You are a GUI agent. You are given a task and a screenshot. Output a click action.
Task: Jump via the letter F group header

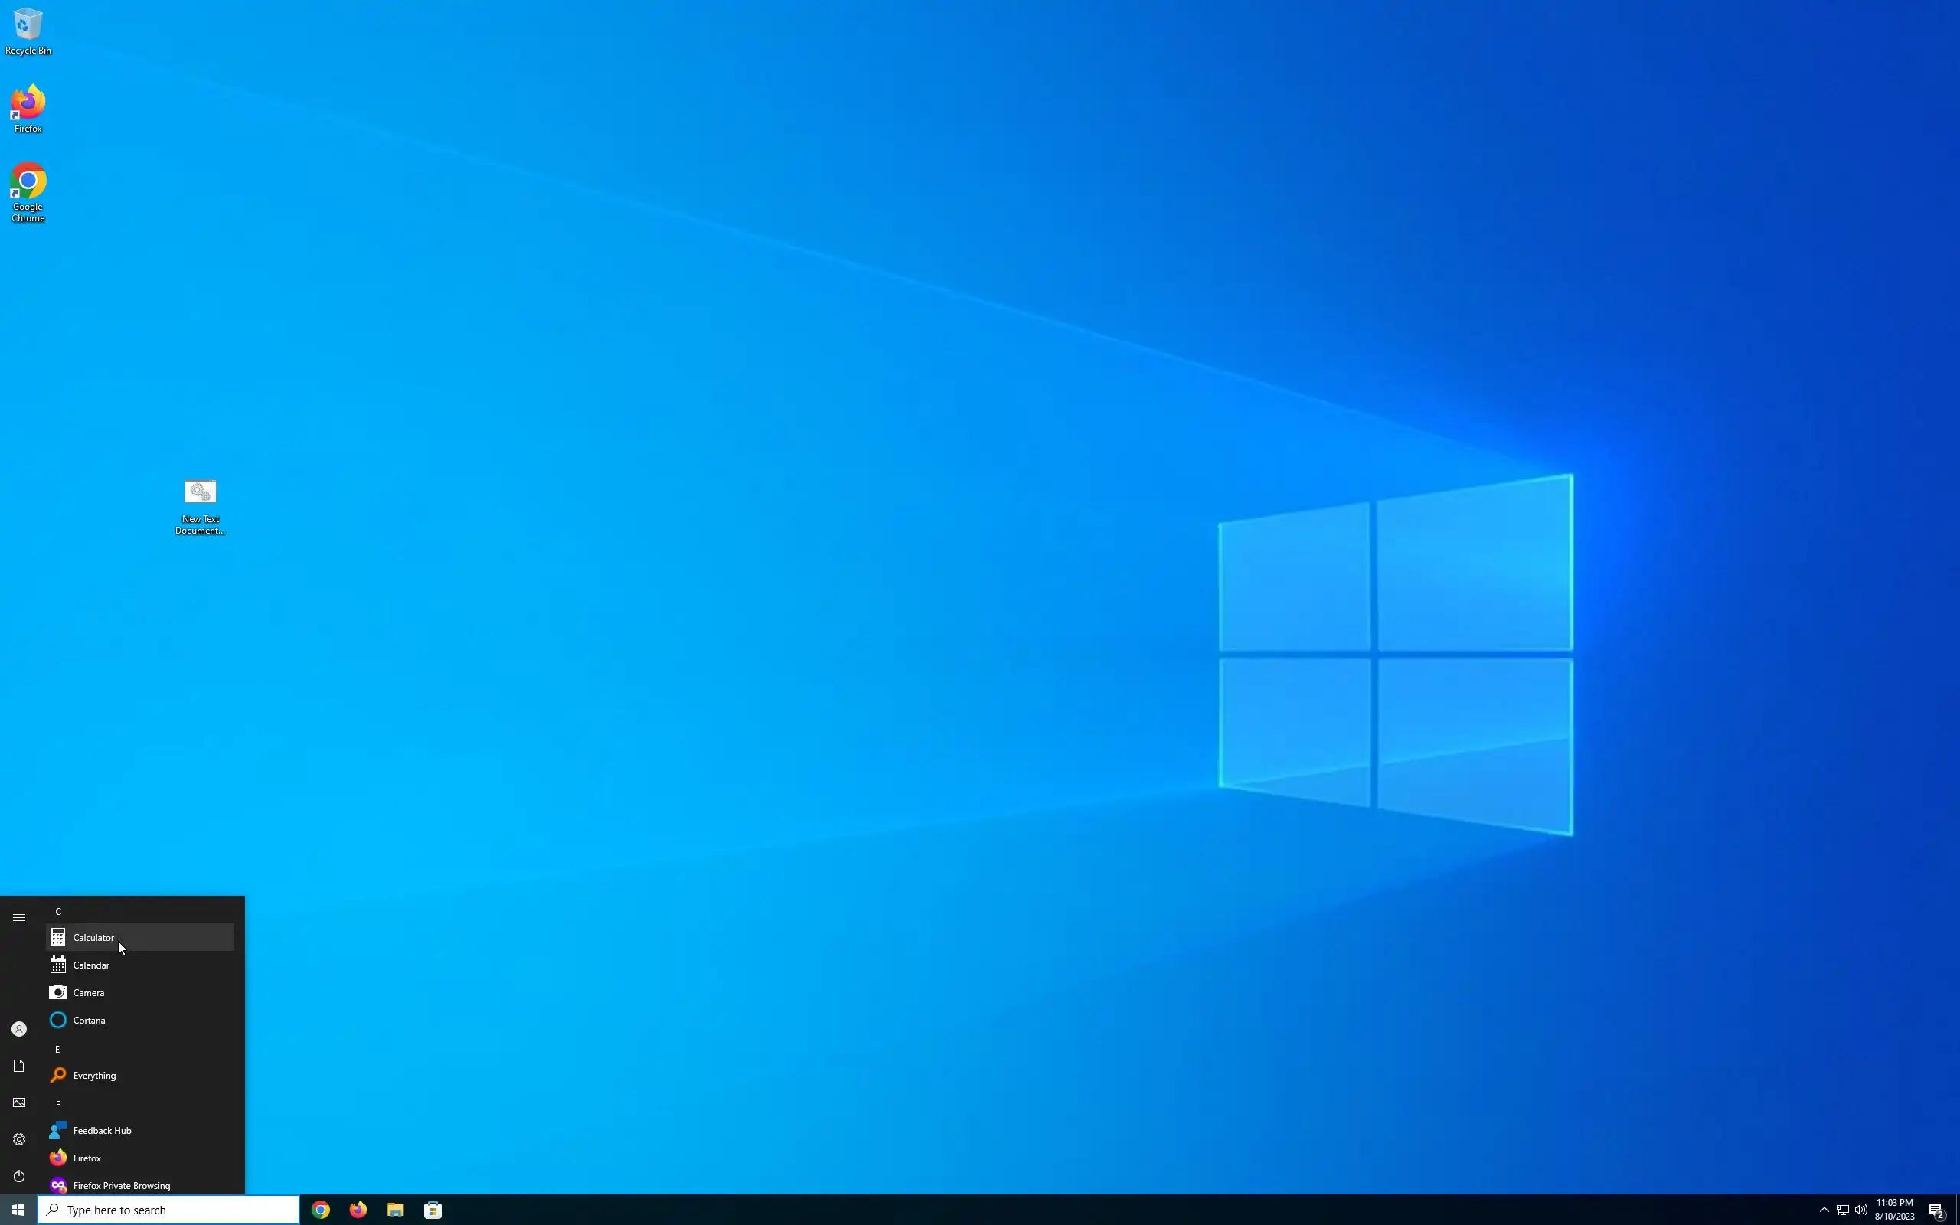click(x=58, y=1104)
